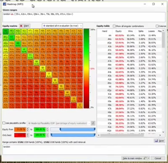The width and height of the screenshot is (168, 163).
Task: Click the equity table vertical scrollbar
Action: [x=163, y=41]
